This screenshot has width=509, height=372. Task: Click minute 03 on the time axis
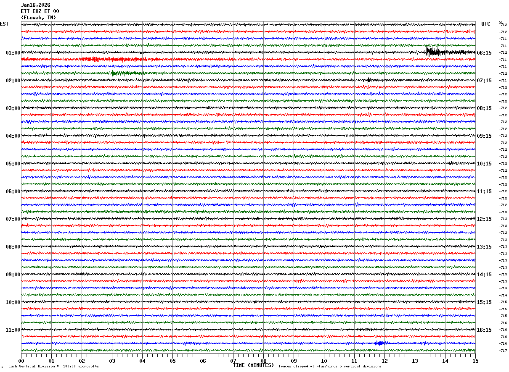pos(112,361)
